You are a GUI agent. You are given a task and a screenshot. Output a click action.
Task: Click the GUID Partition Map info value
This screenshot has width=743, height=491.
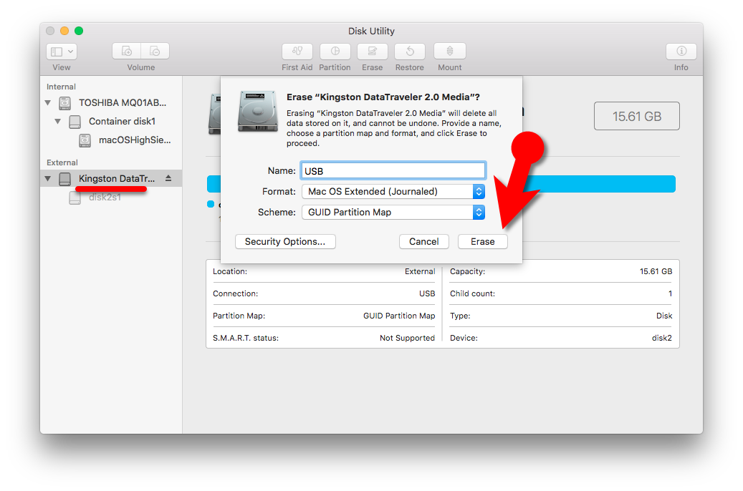click(399, 316)
